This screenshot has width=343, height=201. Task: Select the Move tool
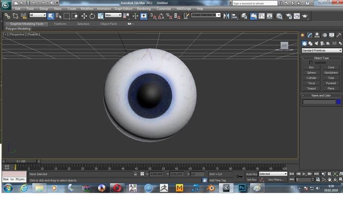coord(84,16)
